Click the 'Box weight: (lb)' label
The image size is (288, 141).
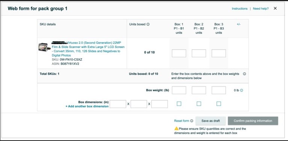[x=158, y=90]
